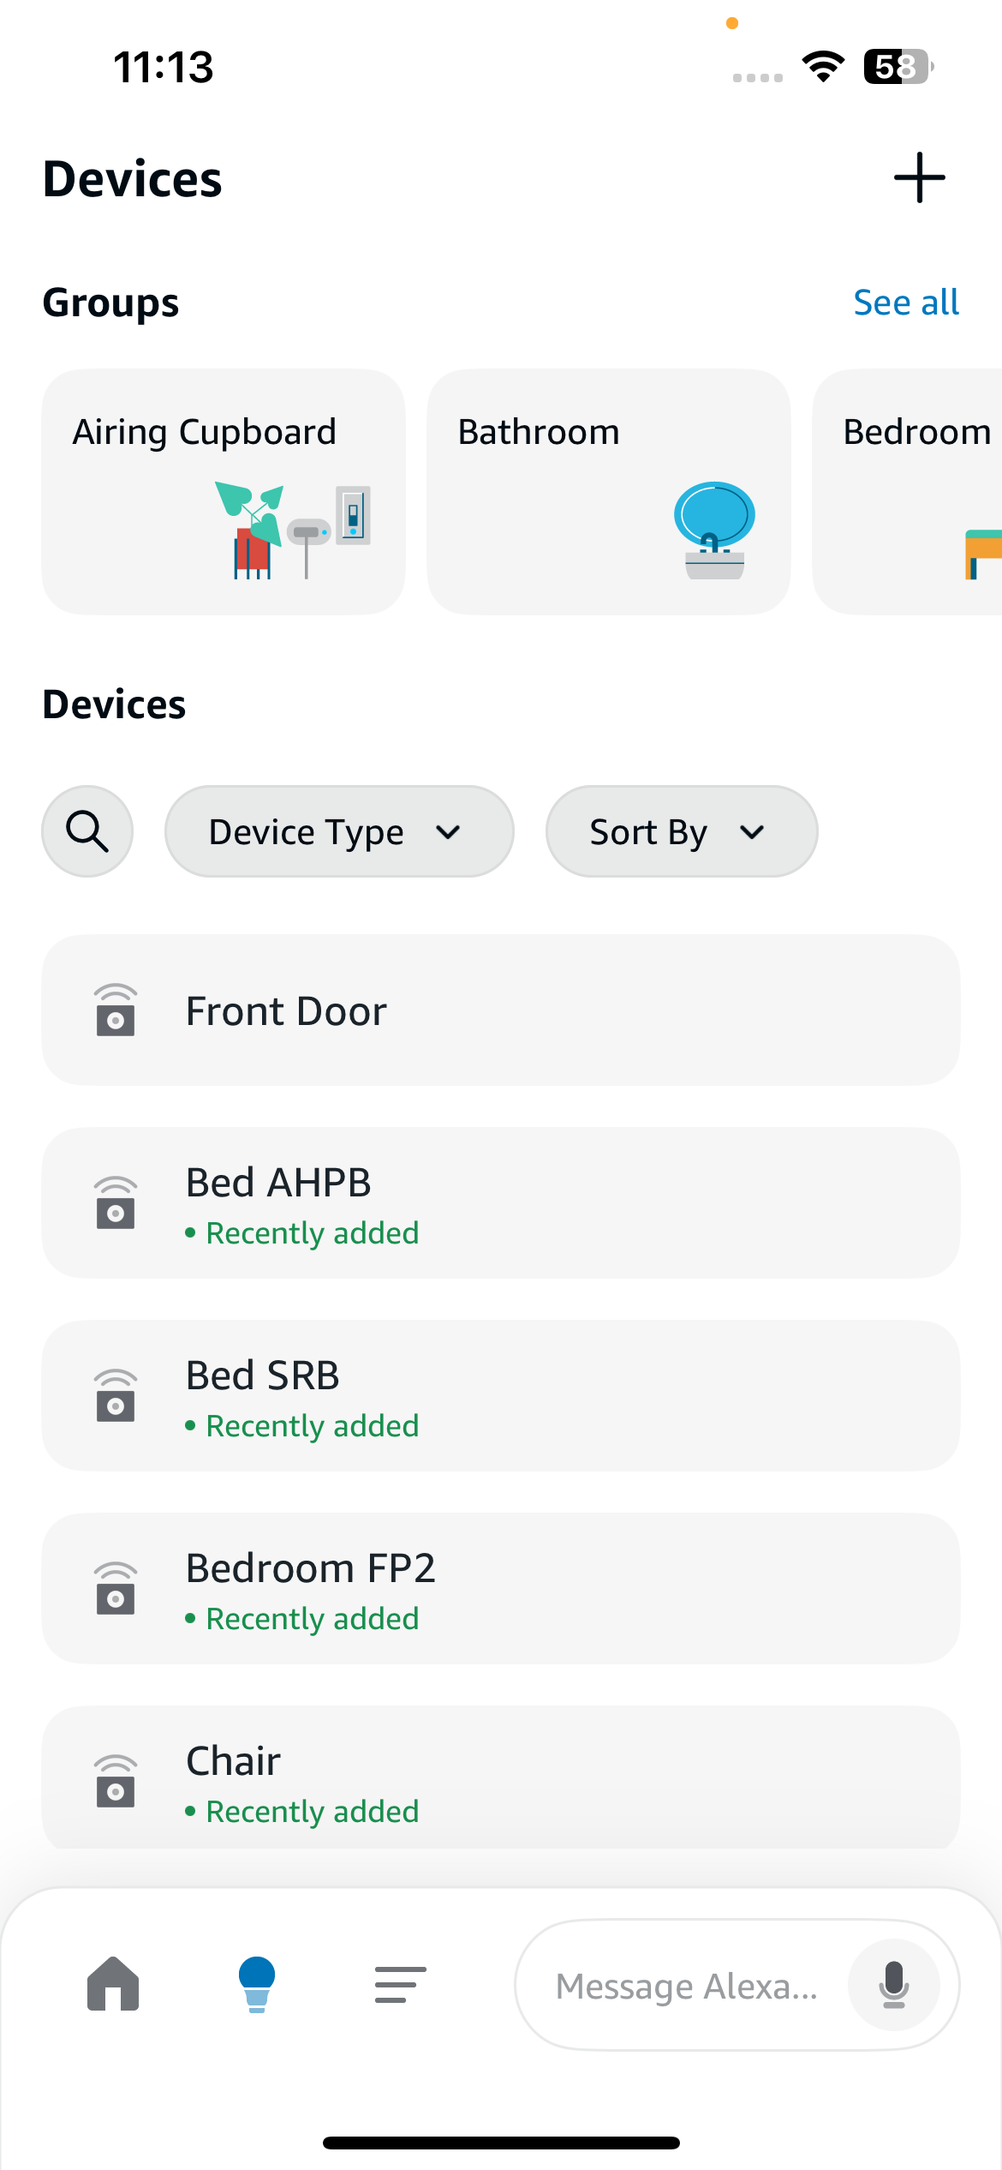Tap the Front Door camera icon

coord(116,1010)
